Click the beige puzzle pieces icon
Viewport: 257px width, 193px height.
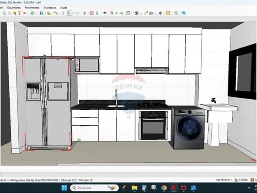111,13
